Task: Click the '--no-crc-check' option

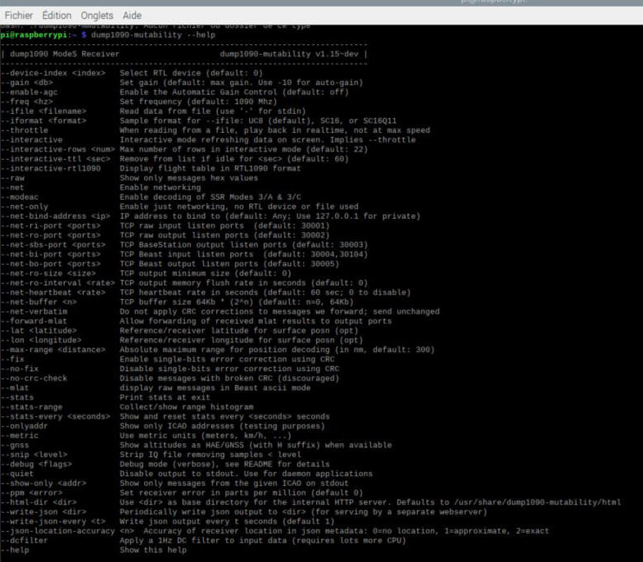Action: pos(34,378)
